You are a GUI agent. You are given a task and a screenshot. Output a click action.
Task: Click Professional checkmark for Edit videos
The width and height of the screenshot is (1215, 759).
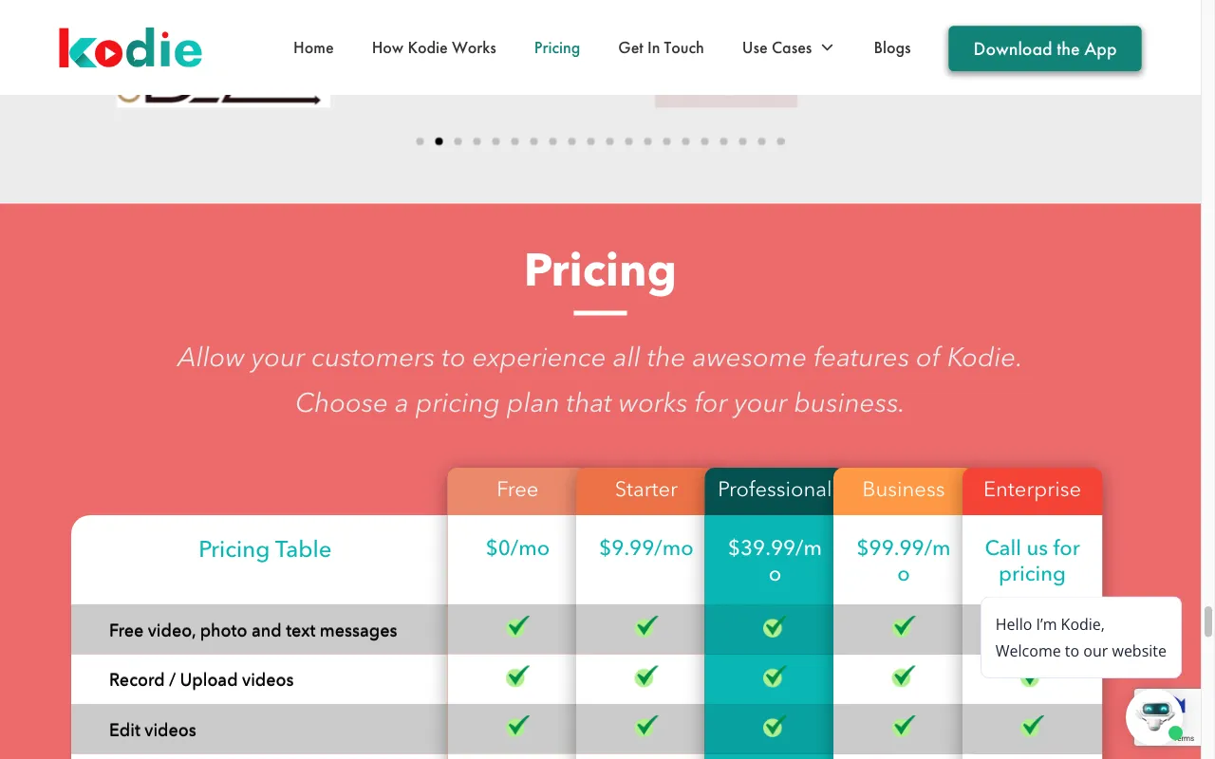[775, 727]
